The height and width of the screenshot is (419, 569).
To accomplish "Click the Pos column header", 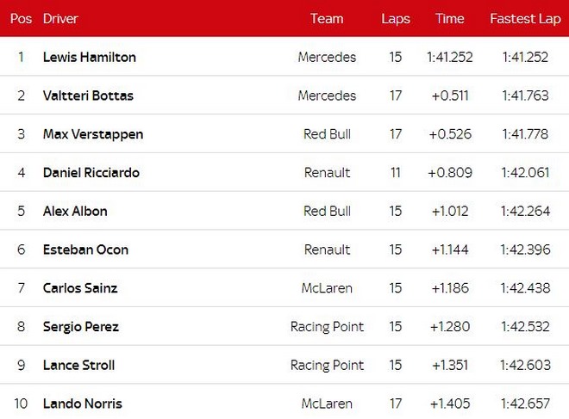I will click(x=21, y=18).
